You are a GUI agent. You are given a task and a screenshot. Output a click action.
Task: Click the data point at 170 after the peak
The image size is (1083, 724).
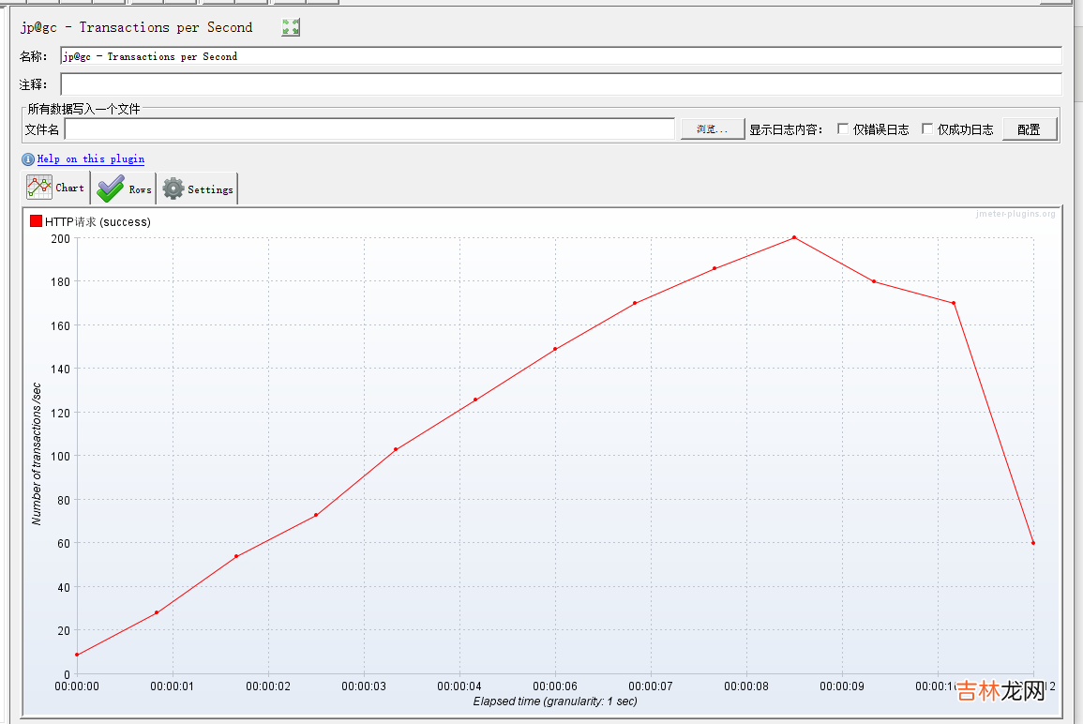(x=954, y=303)
